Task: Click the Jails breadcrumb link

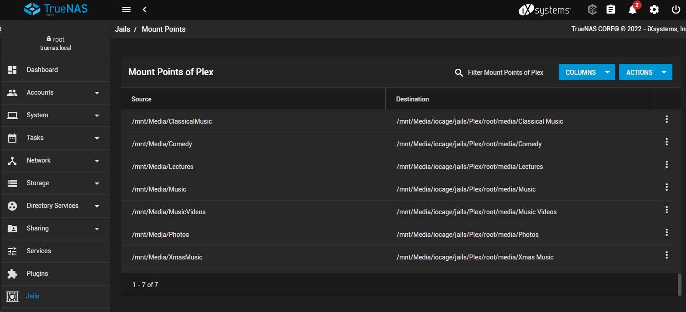Action: [123, 29]
